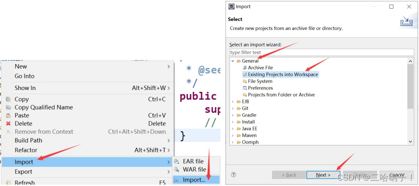Click the Gradle folder icon
This screenshot has width=419, height=186.
(239, 115)
